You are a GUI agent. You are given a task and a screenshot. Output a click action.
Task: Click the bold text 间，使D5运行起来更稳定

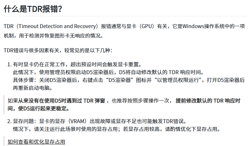(x=38, y=108)
